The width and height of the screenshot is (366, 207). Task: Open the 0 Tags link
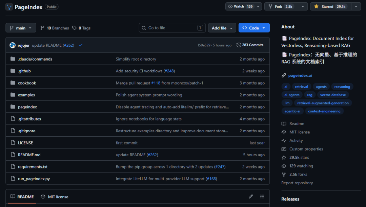pos(81,28)
